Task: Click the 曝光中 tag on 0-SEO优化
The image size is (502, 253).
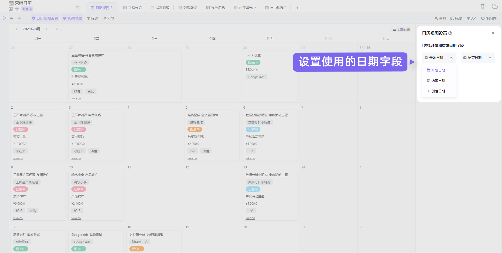Action: point(253,62)
